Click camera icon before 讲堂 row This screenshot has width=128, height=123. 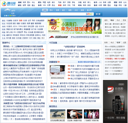(x=52, y=101)
